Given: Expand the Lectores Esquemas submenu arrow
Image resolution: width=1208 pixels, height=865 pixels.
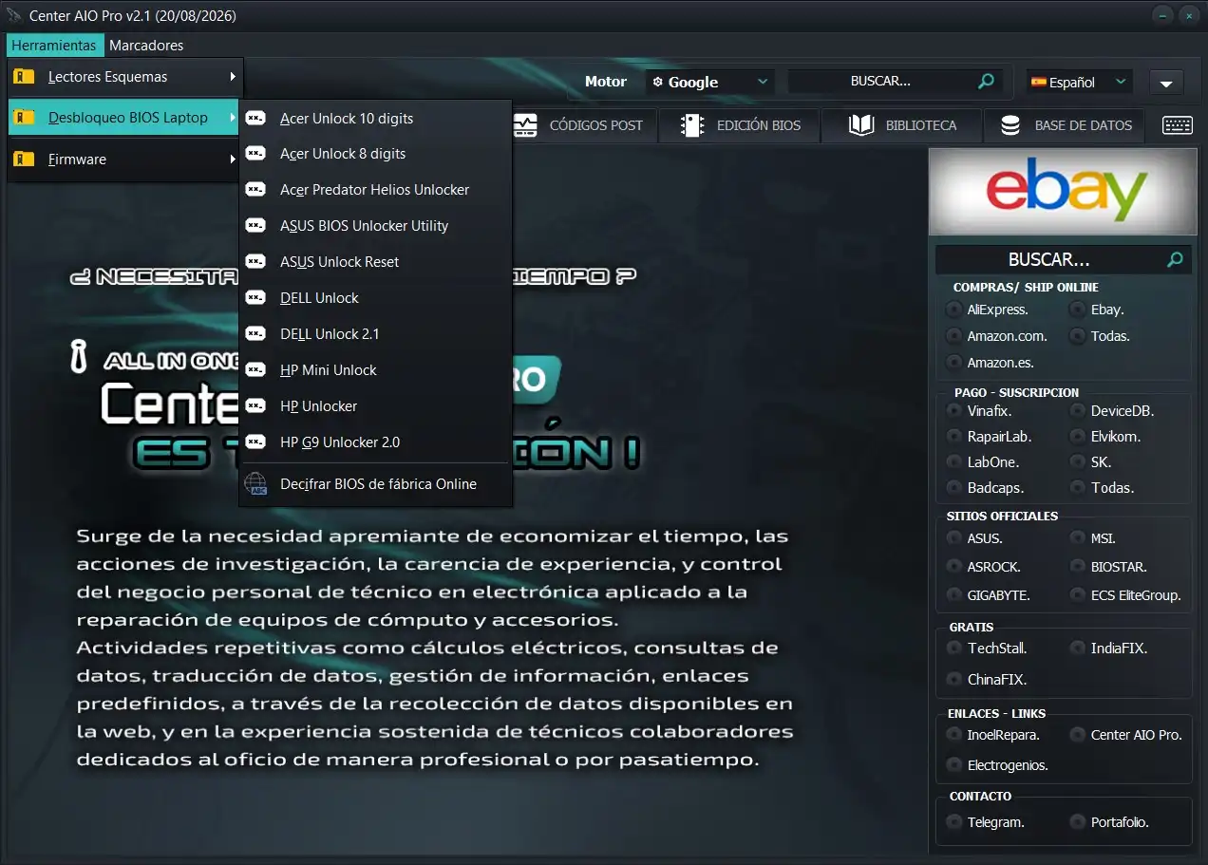Looking at the screenshot, I should [233, 77].
